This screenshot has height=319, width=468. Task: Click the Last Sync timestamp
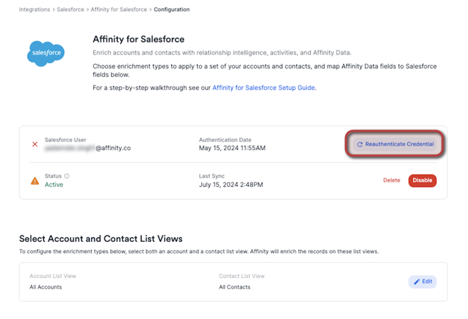pyautogui.click(x=231, y=185)
